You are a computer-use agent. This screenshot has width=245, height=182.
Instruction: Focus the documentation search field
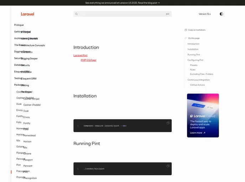tap(123, 14)
